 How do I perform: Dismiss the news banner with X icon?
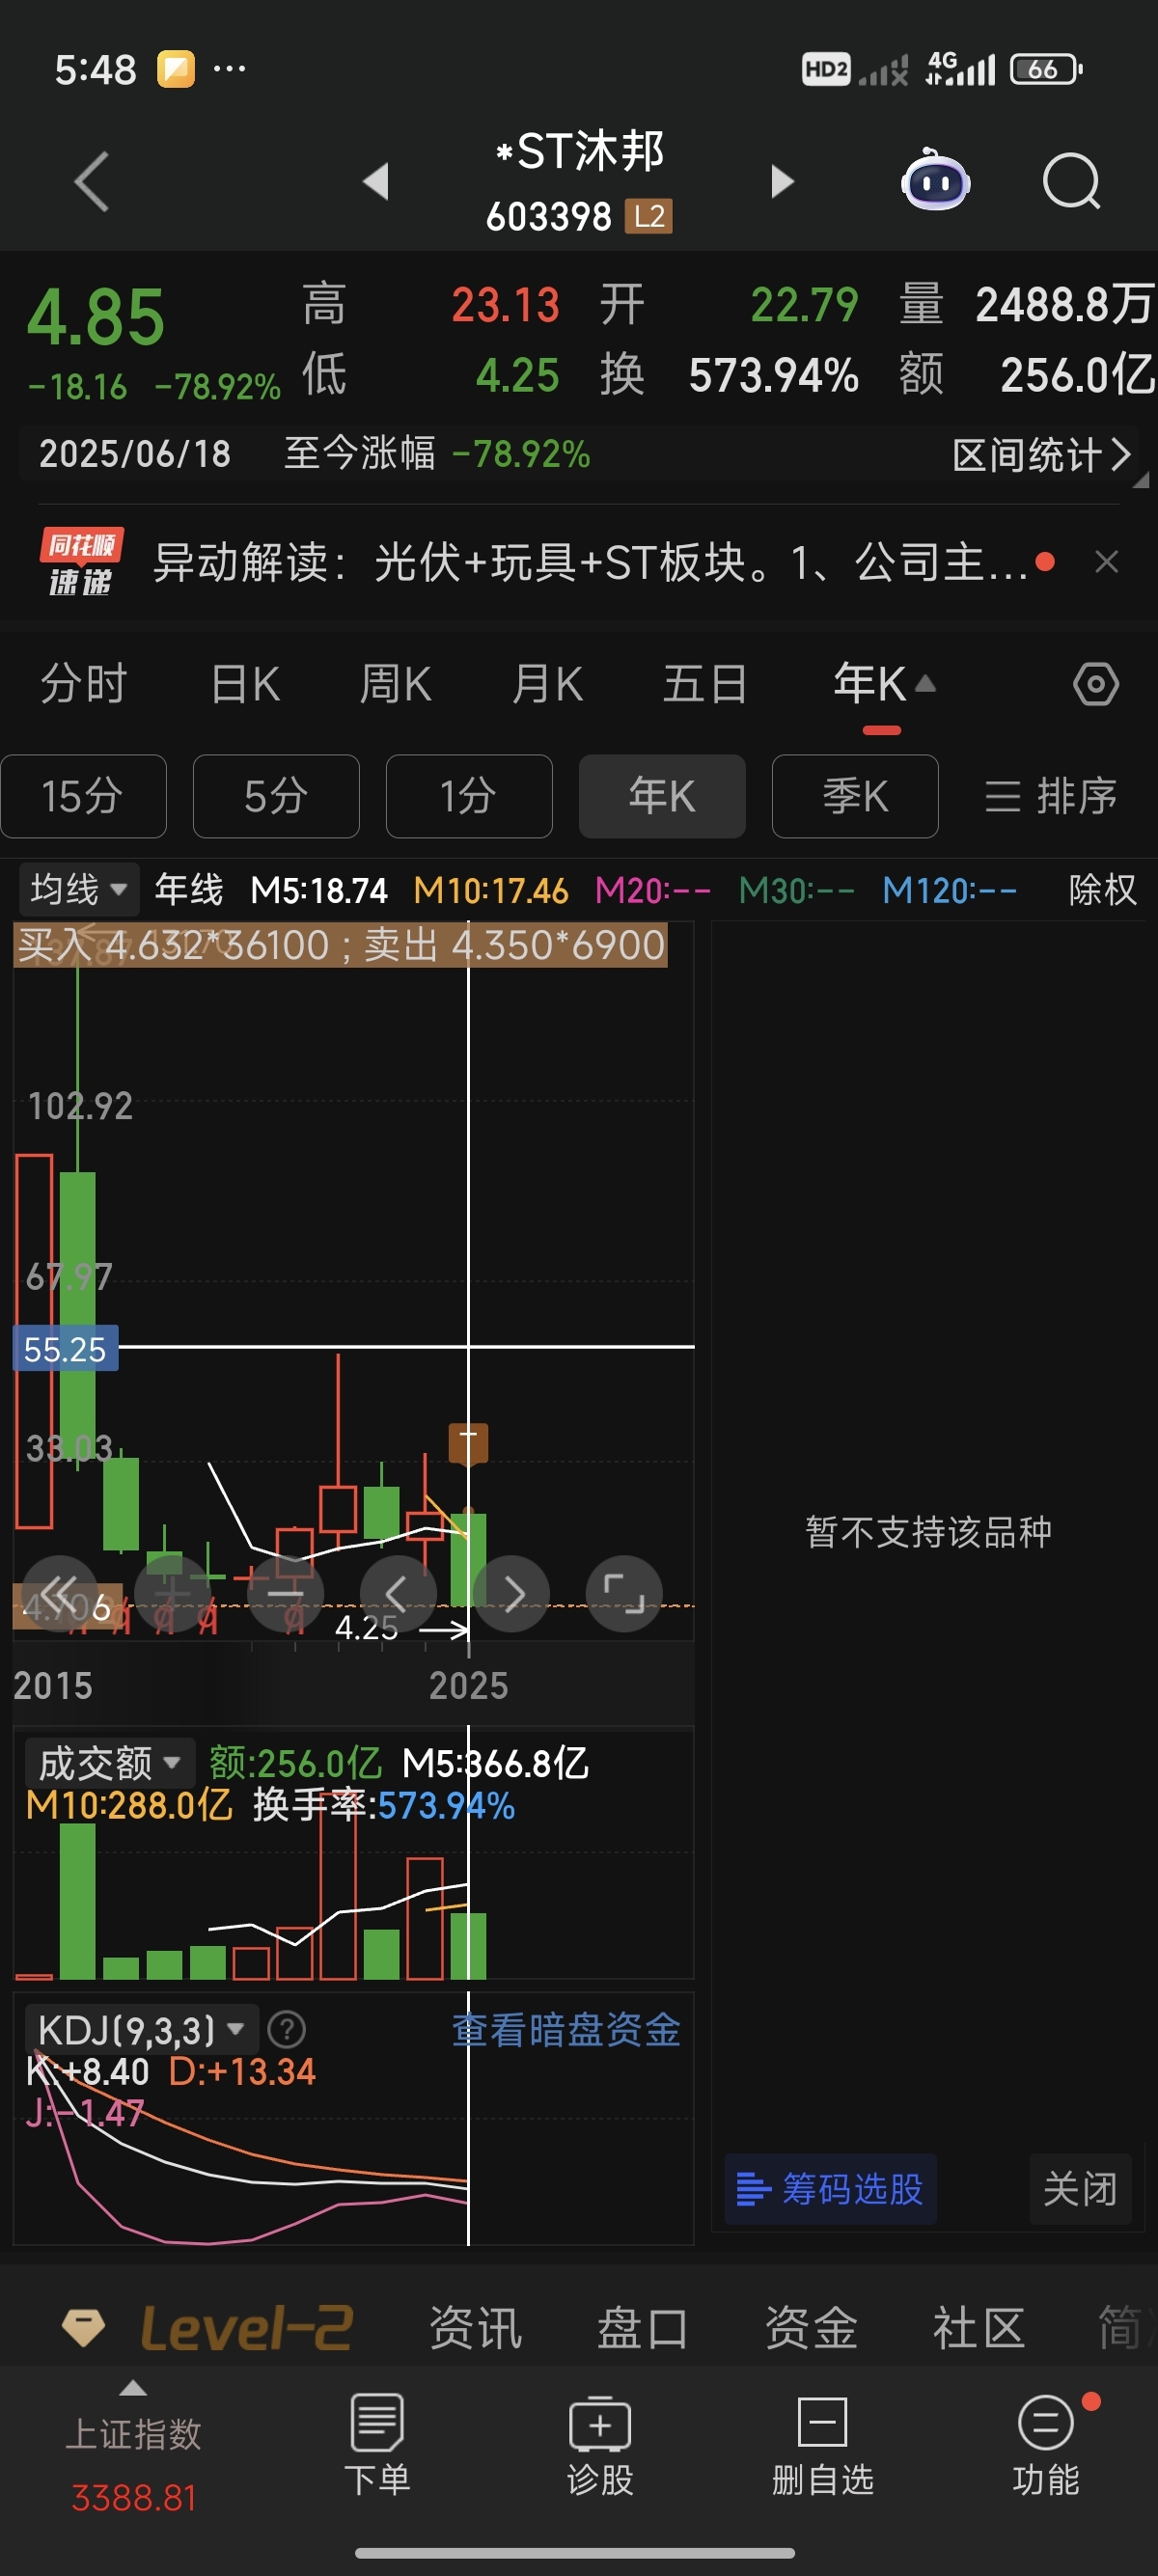[x=1106, y=562]
